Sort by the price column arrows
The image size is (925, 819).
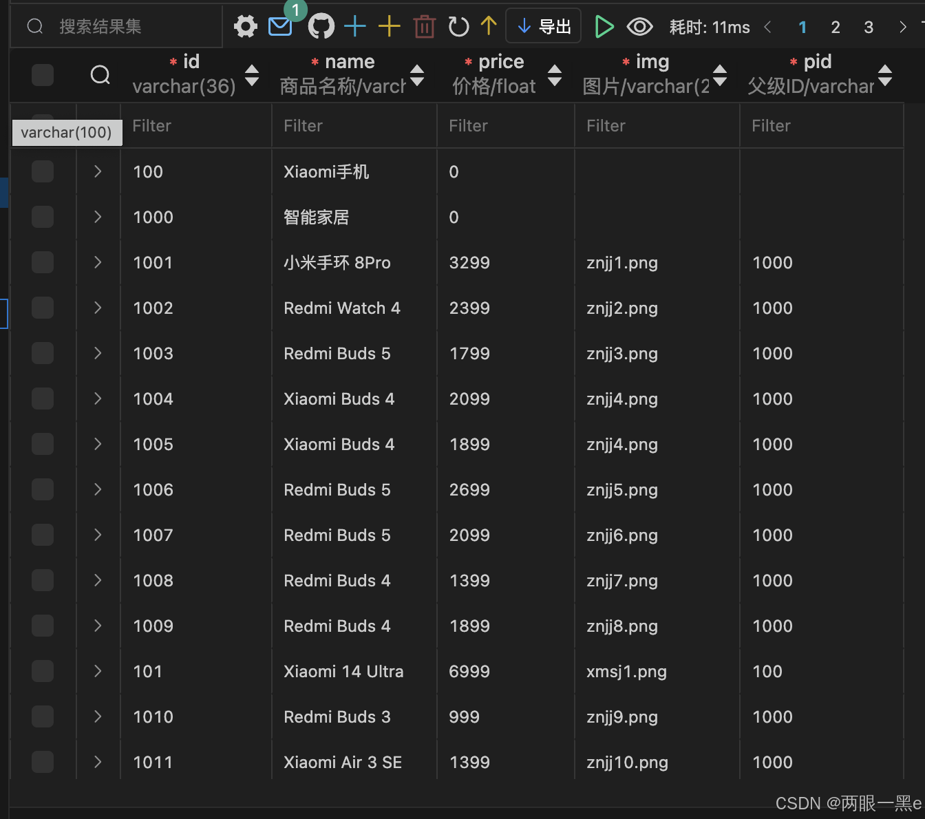click(x=555, y=75)
